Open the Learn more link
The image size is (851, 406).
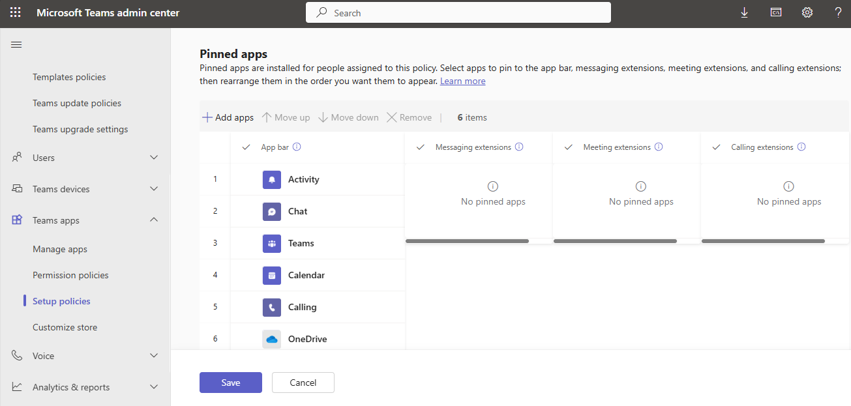click(463, 81)
